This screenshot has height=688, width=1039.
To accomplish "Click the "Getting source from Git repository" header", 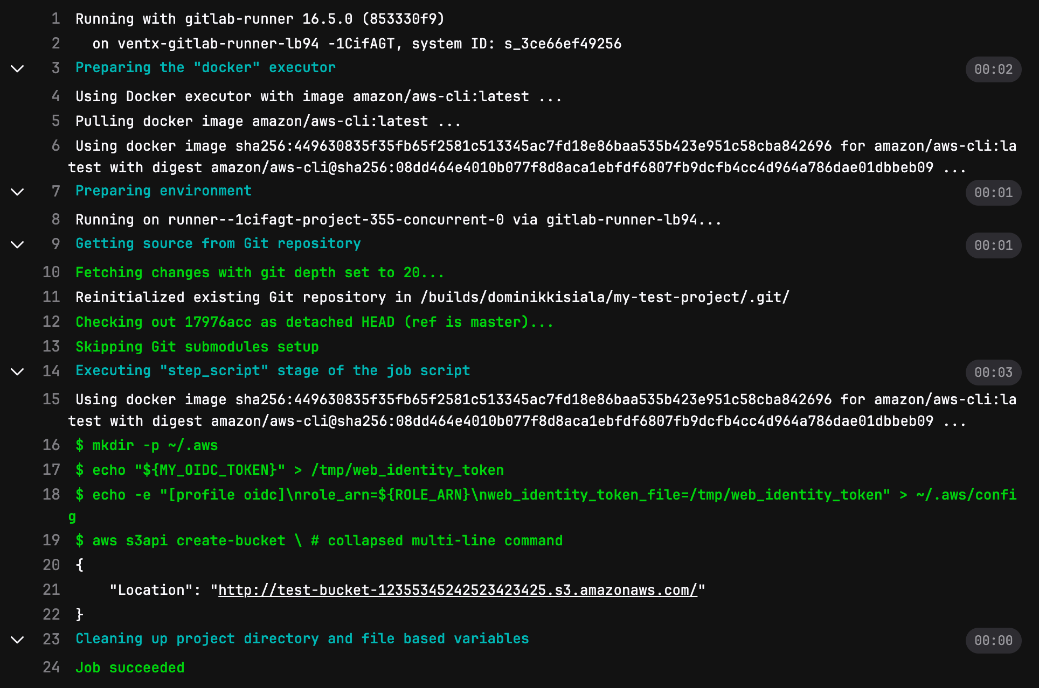I will click(x=218, y=243).
